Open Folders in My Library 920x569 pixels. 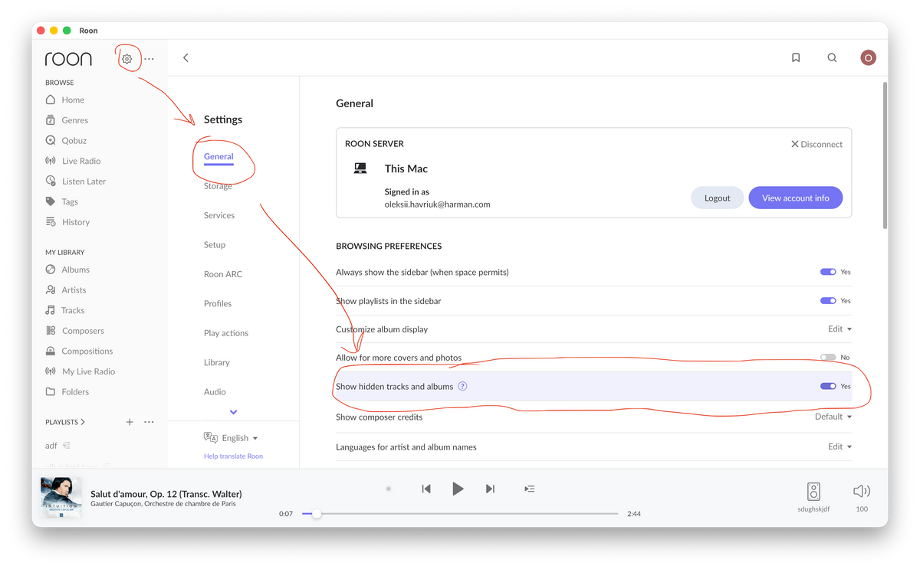[x=75, y=391]
